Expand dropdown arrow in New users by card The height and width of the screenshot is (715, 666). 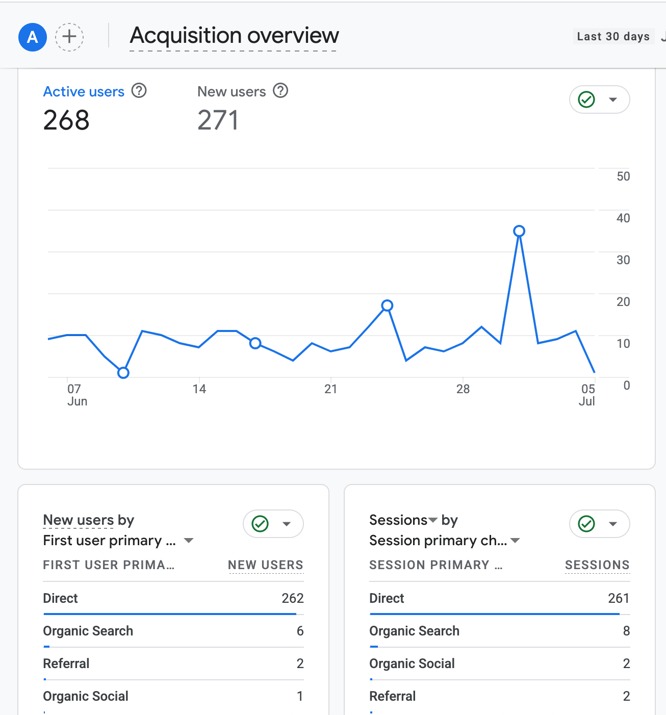[287, 524]
